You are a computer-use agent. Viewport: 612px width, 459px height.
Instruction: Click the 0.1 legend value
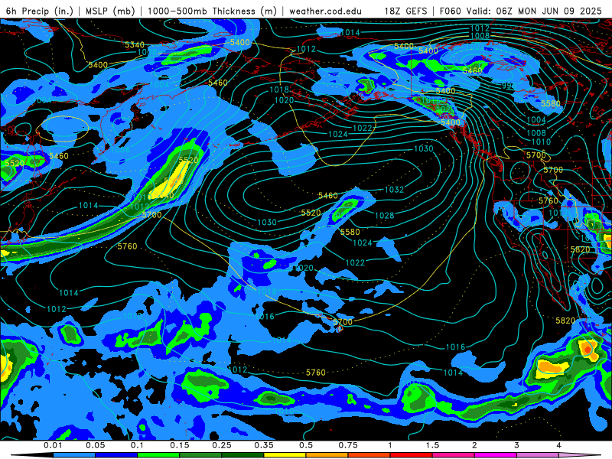[x=137, y=445]
